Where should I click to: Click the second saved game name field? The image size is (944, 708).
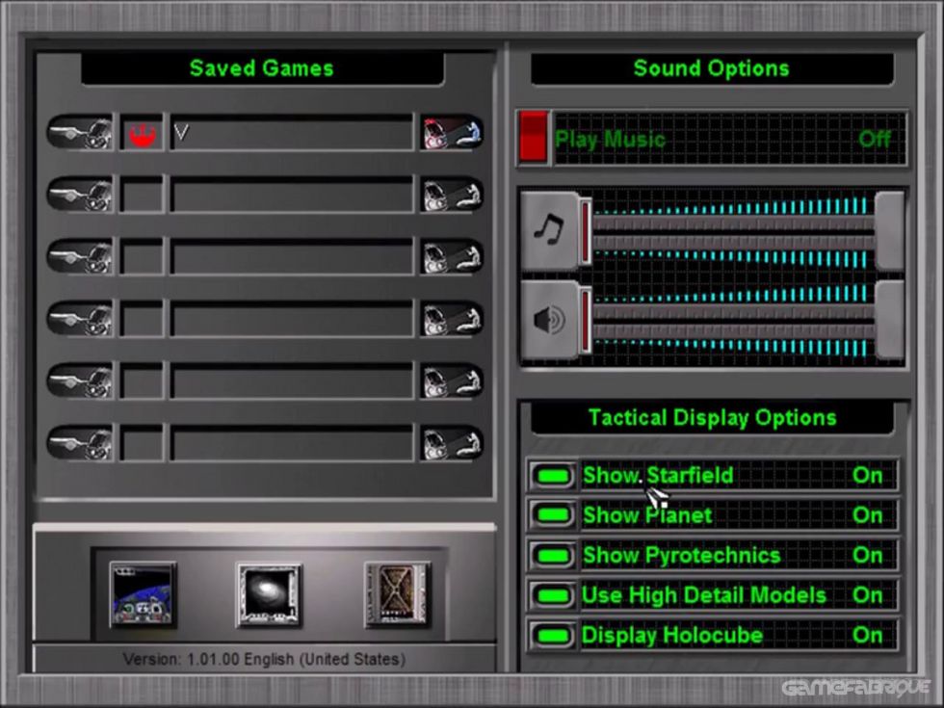(x=292, y=195)
